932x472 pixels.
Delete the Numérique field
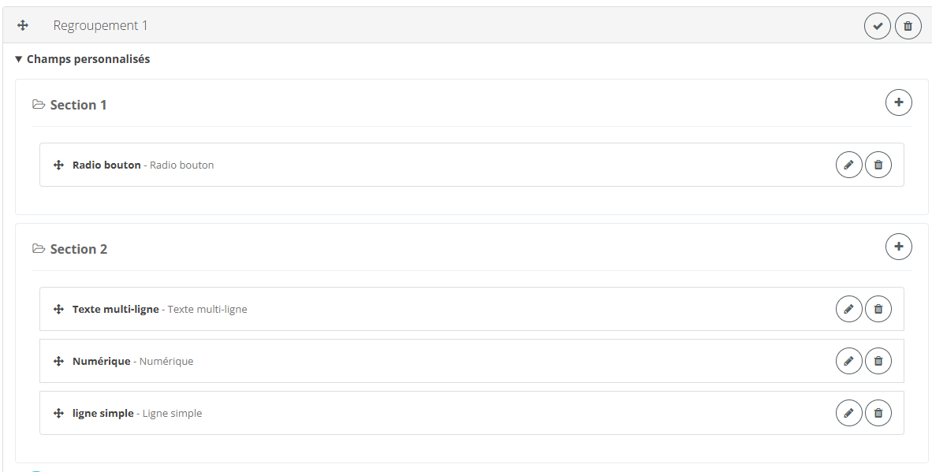click(x=878, y=361)
